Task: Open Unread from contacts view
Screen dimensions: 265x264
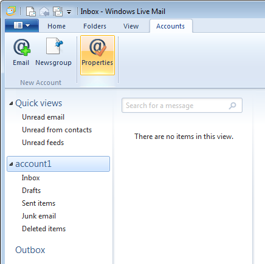Action: click(57, 130)
